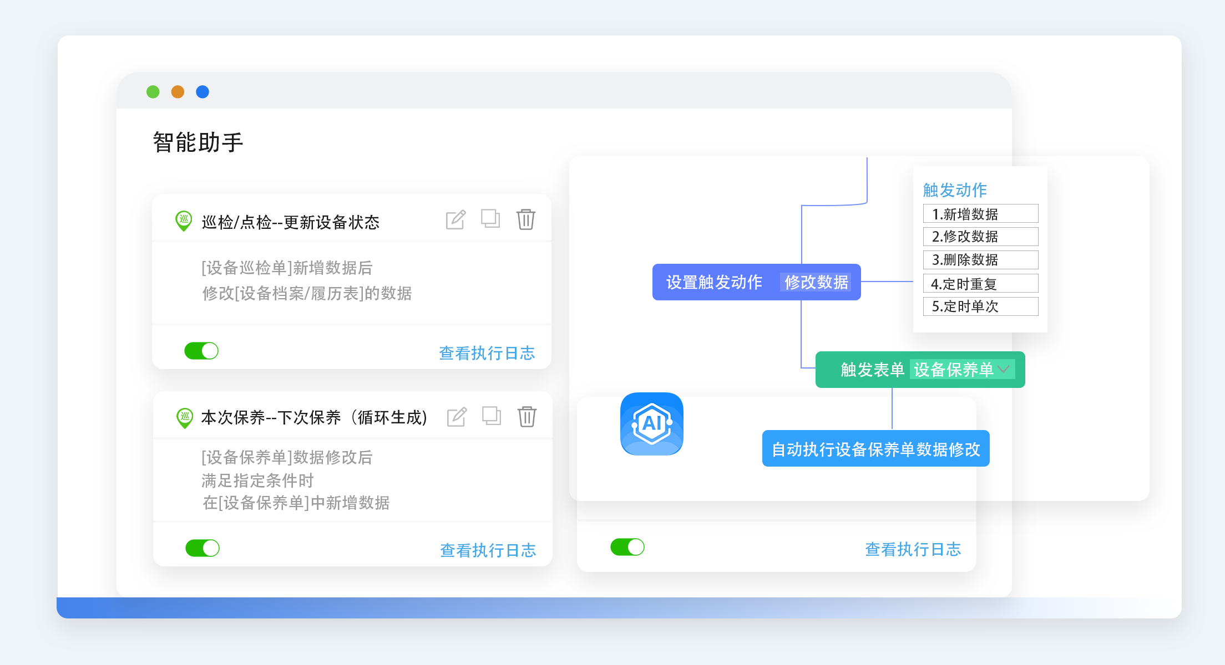Toggle the switch under the AI card

click(x=627, y=547)
